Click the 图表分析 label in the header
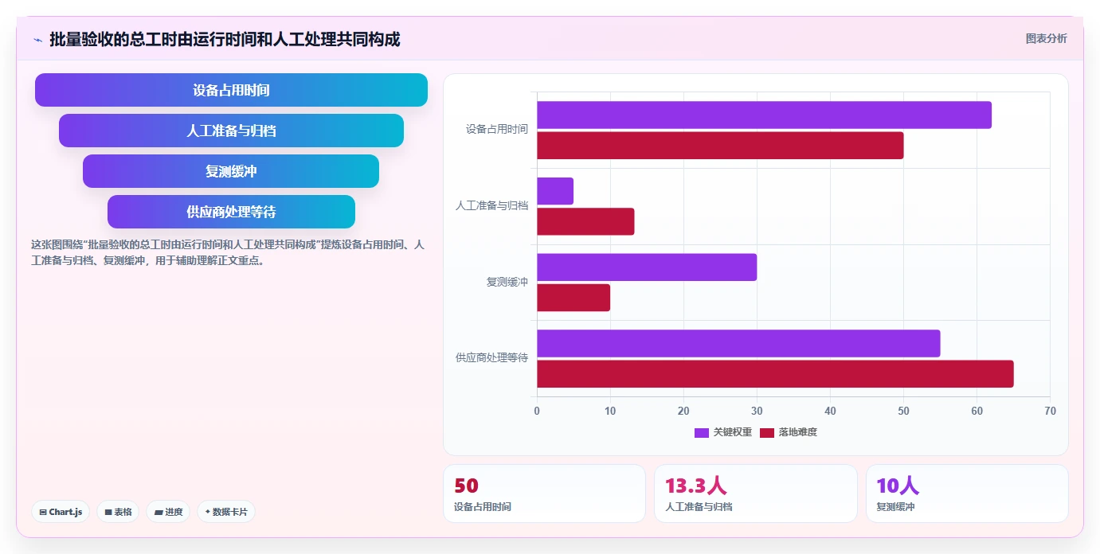Viewport: 1100px width, 554px height. [x=1046, y=39]
